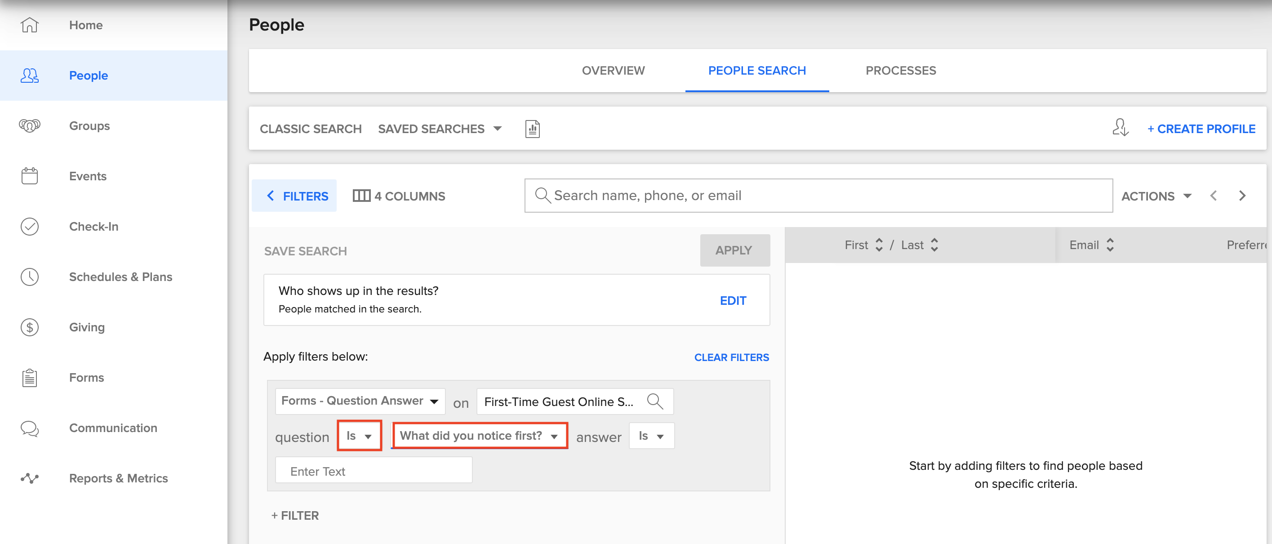Open the Home section
The width and height of the screenshot is (1272, 544).
[86, 25]
